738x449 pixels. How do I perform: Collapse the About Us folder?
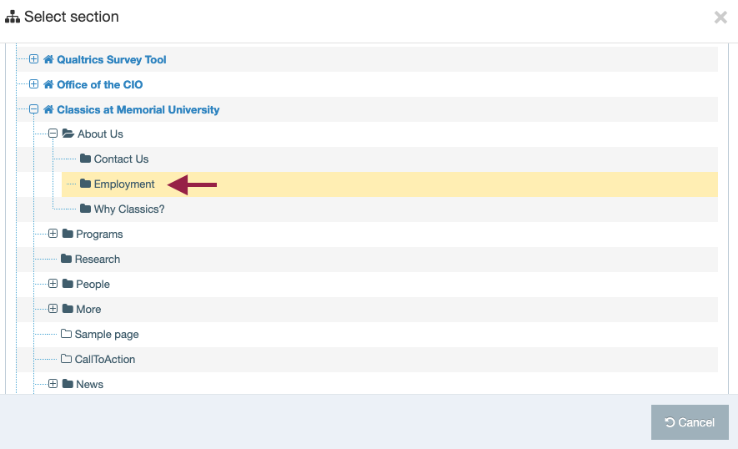tap(53, 134)
